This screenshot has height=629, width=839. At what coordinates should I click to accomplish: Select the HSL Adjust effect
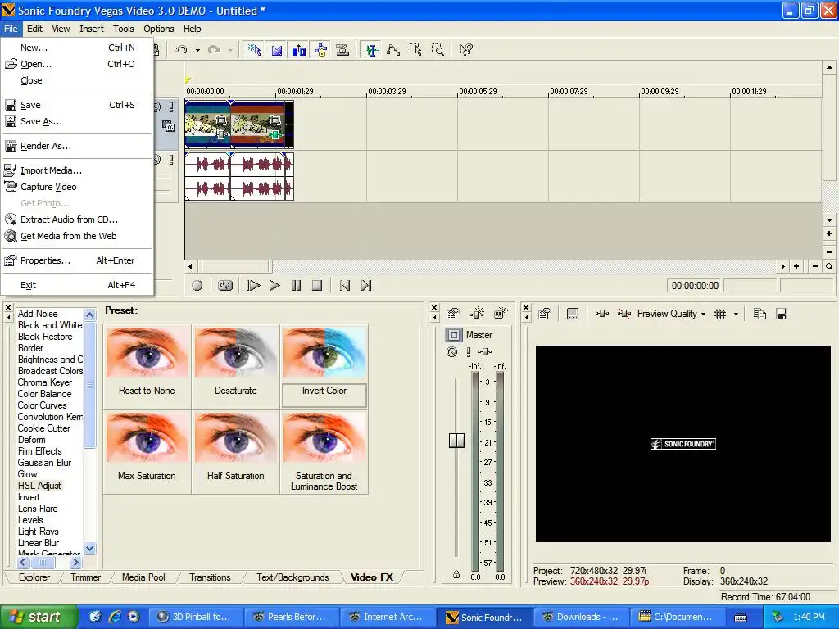tap(39, 486)
